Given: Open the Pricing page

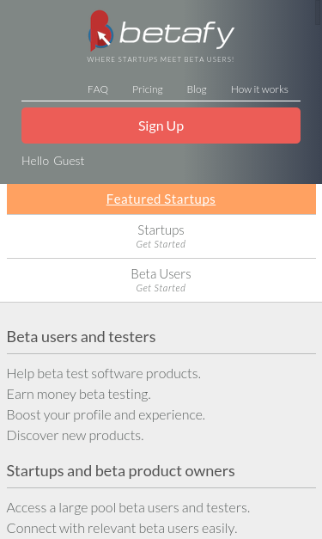Looking at the screenshot, I should point(148,89).
